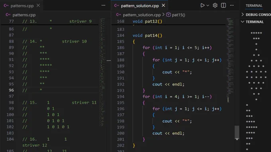Collapse the TERMINAL section
The height and width of the screenshot is (152, 271).
(253, 22)
